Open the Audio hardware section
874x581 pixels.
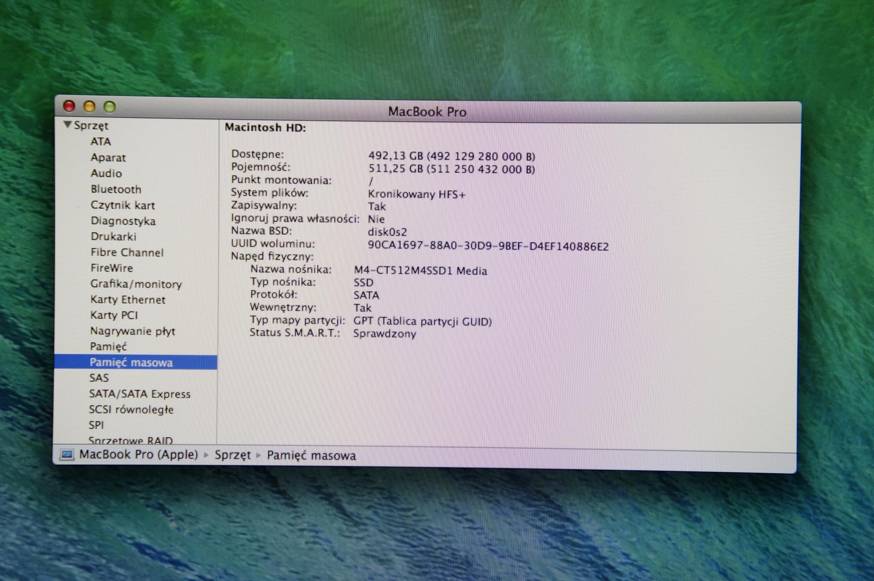[106, 173]
